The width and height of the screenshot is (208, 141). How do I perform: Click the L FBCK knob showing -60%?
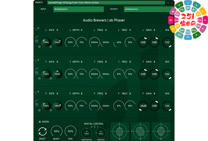119,42
